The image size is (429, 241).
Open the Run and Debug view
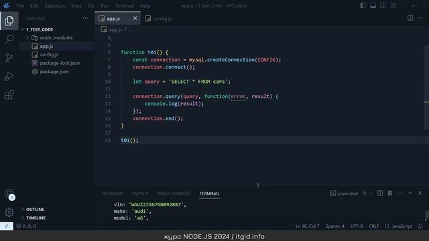9,76
